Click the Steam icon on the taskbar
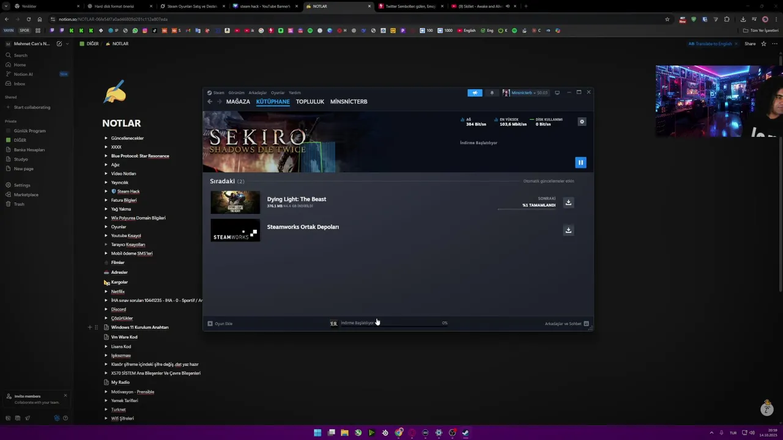This screenshot has height=440, width=783. click(x=466, y=433)
